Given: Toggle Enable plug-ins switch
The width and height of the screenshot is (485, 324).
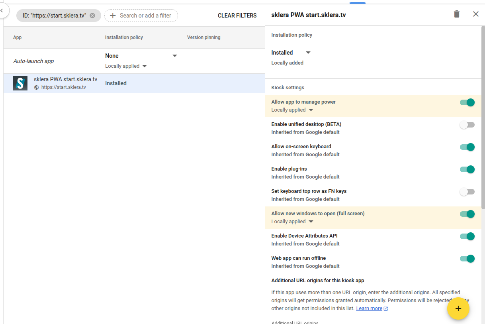Looking at the screenshot, I should 467,169.
